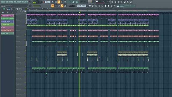Select the playlist mute tool
172x97 pixels.
(x=13, y=9)
